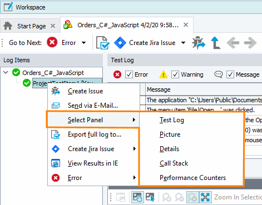Open the Start Page tab

pos(31,26)
